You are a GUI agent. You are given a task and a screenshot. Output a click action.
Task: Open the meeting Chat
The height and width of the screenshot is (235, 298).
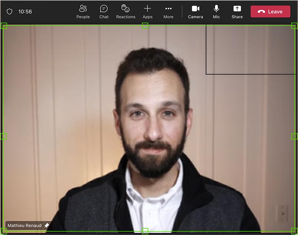pos(104,12)
